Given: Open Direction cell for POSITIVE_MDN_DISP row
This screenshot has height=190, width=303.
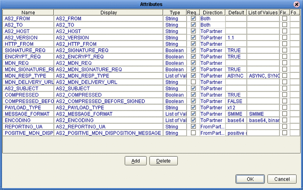Looking at the screenshot, I should click(213, 133).
